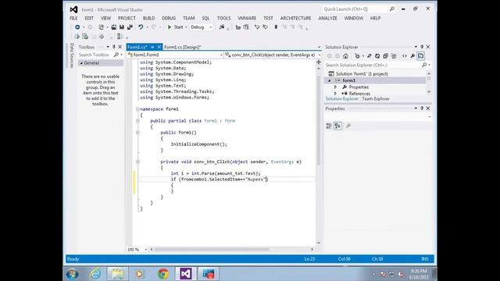Open the DEBUG menu
The height and width of the screenshot is (281, 500).
coord(169,18)
